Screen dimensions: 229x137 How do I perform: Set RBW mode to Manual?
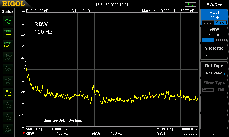coord(221,23)
